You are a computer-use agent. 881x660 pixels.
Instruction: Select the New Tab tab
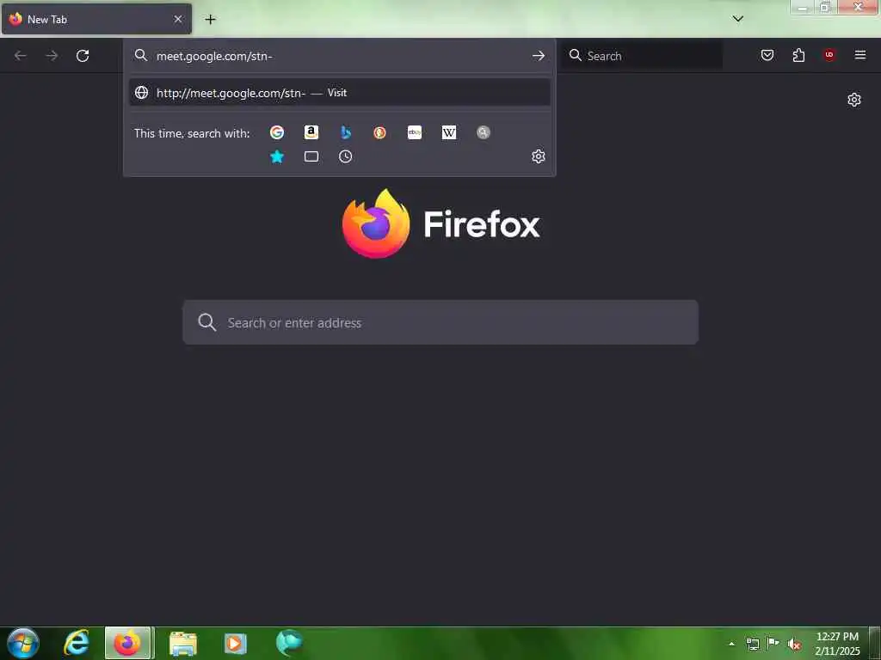pos(96,19)
